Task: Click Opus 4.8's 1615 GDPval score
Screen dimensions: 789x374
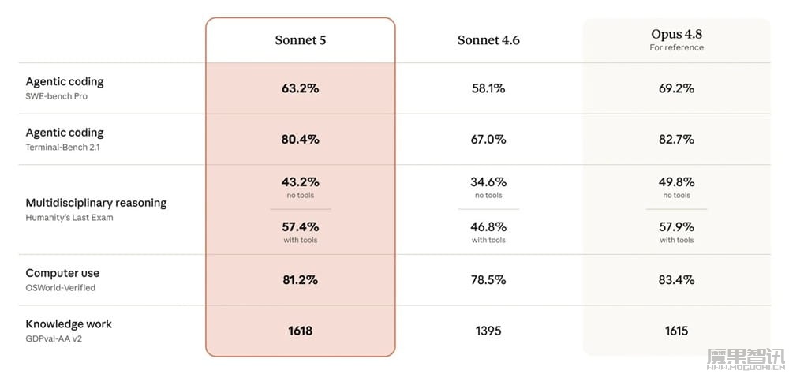Action: [676, 331]
